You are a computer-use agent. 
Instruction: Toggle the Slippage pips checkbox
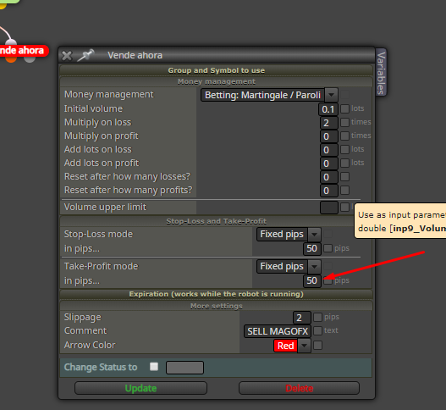317,317
